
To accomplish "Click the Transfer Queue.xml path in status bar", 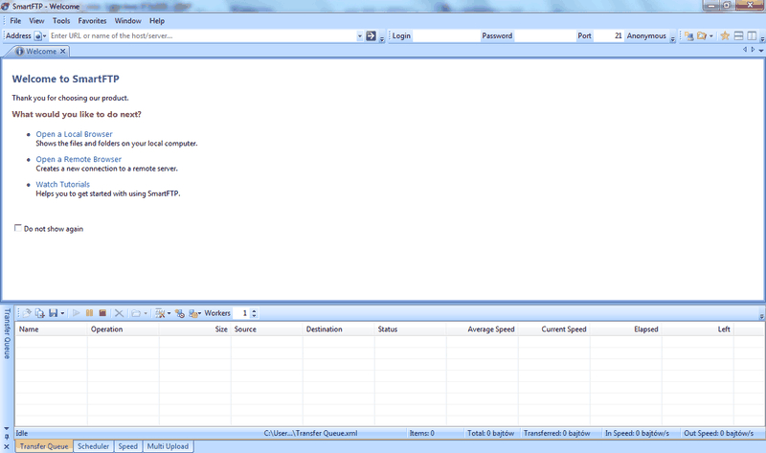I will click(x=310, y=433).
